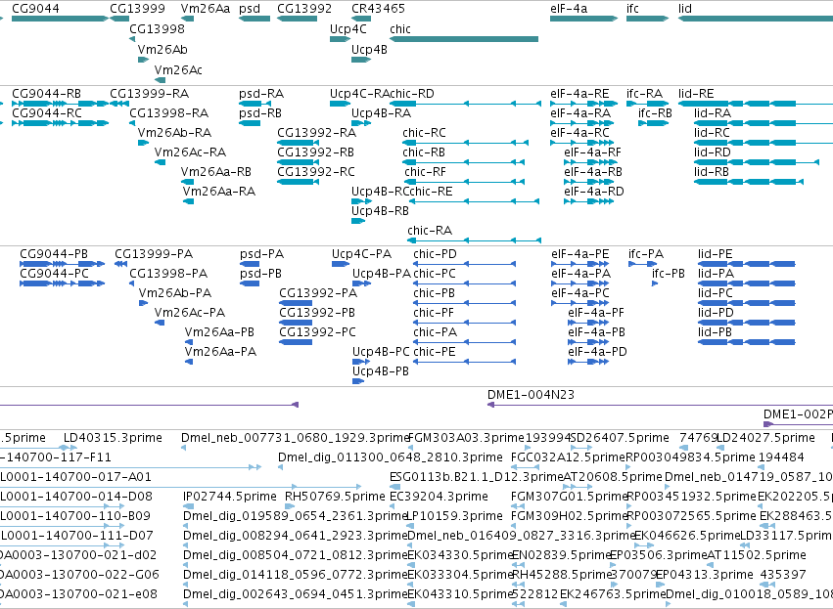
Task: Select the CG13992-PC protein label
Action: pyautogui.click(x=318, y=332)
